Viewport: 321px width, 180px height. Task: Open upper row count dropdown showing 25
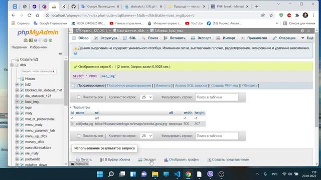tap(146, 97)
